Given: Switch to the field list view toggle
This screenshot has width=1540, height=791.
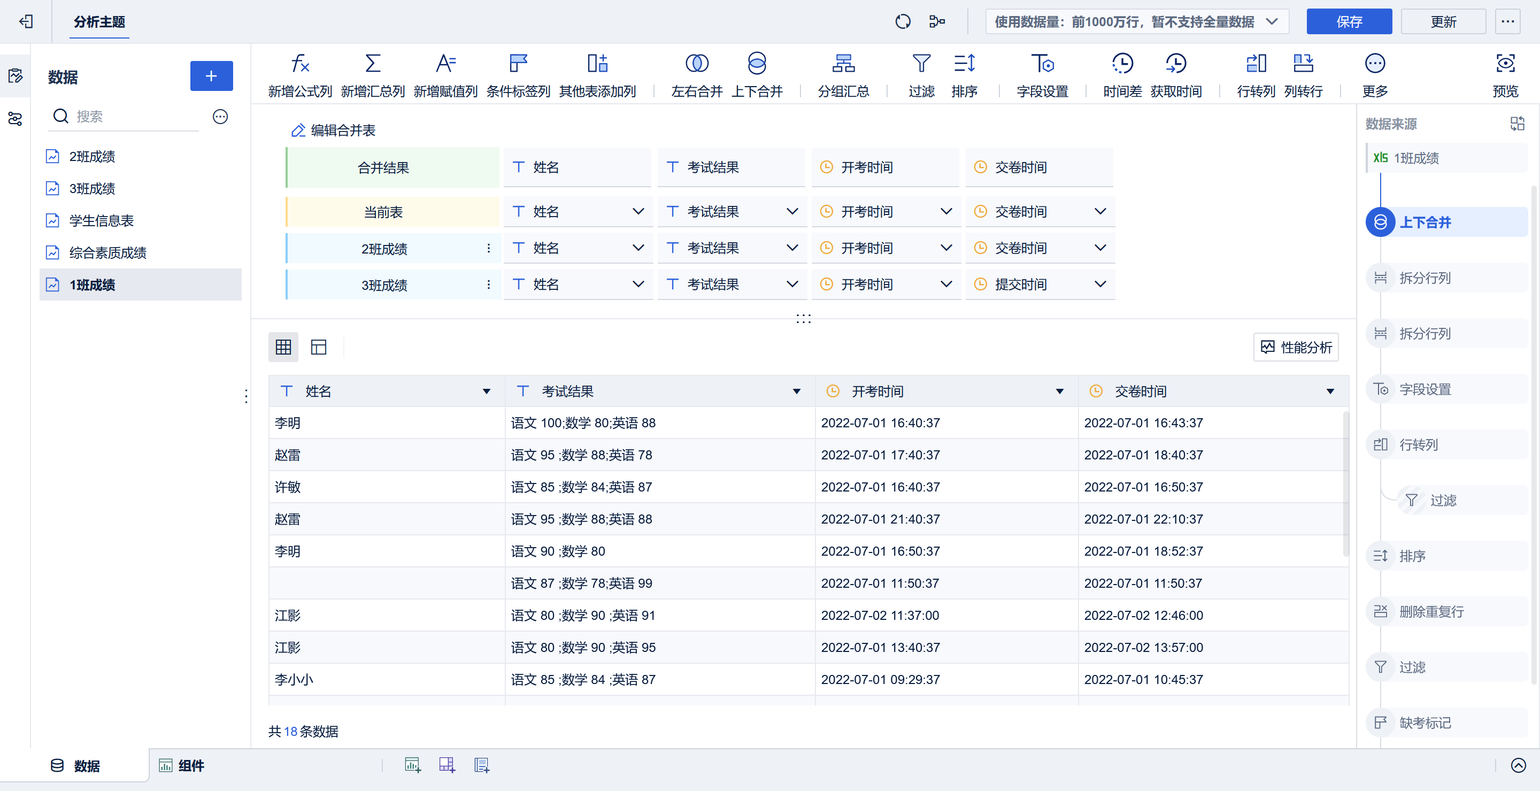Looking at the screenshot, I should (x=319, y=348).
